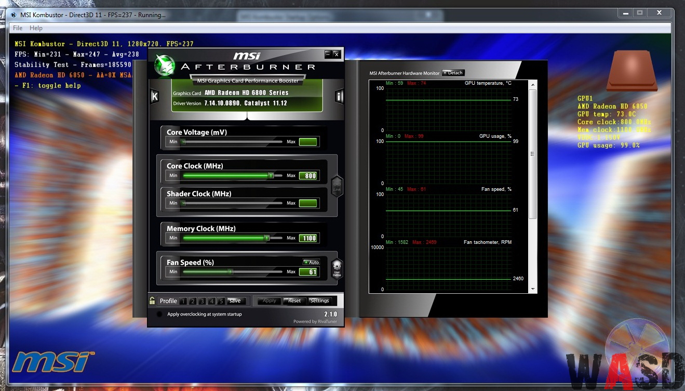Click the Fan Speed slider handle
Viewport: 685px width, 391px height.
click(231, 271)
